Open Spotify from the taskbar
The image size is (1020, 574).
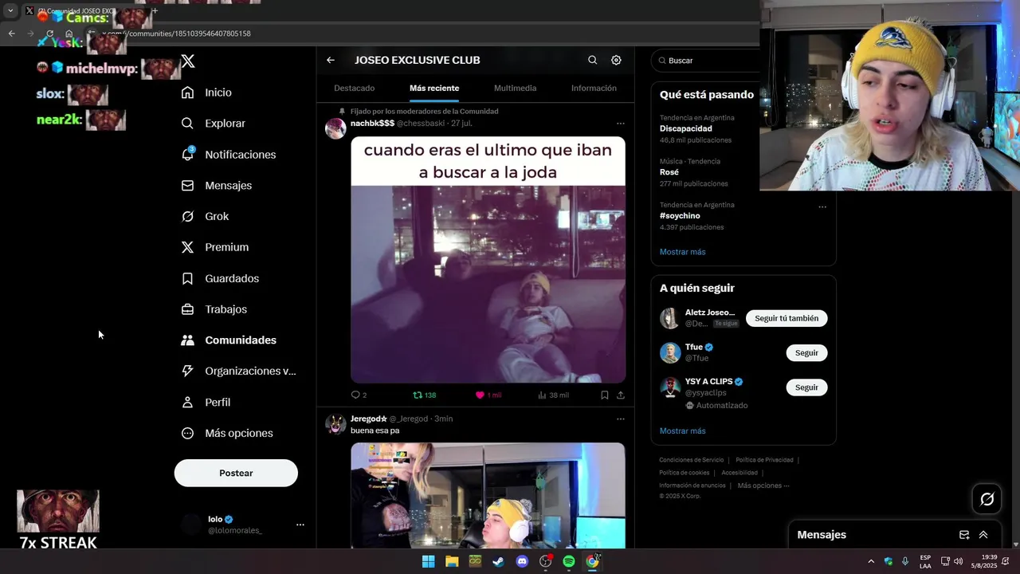coord(569,561)
